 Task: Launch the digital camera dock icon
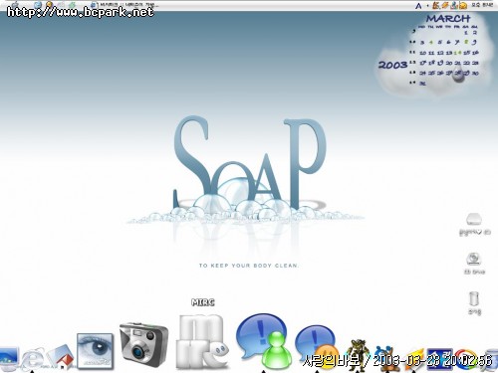pyautogui.click(x=143, y=344)
